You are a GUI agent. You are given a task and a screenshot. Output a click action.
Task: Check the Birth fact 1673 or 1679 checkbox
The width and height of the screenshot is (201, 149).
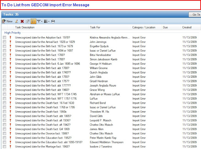4,46
